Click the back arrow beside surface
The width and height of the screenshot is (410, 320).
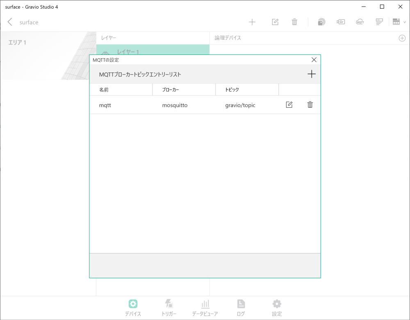[9, 22]
